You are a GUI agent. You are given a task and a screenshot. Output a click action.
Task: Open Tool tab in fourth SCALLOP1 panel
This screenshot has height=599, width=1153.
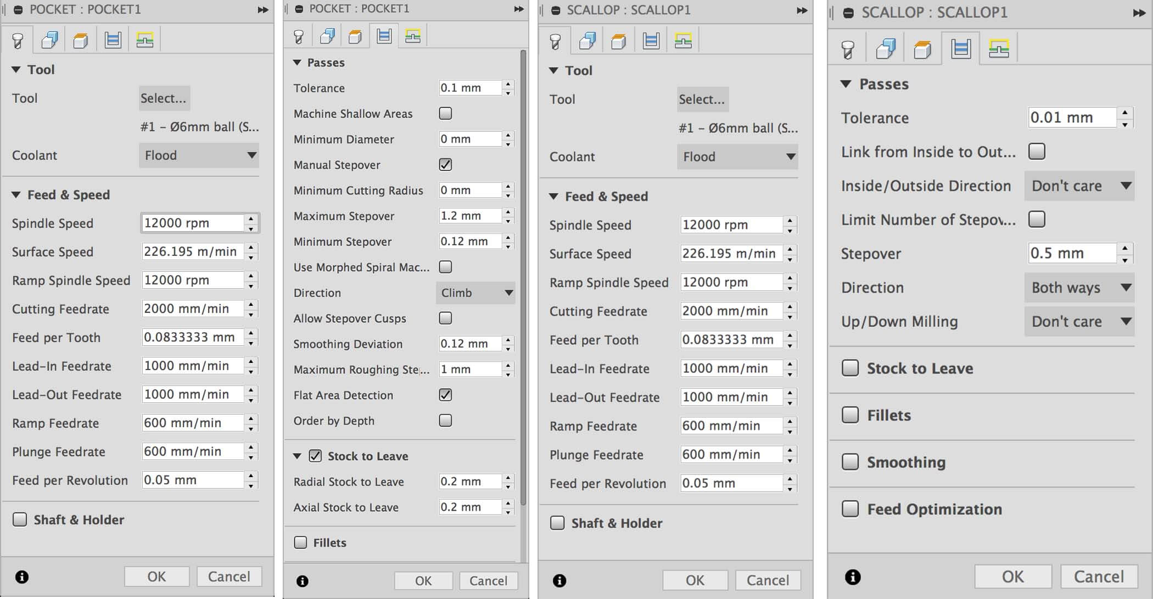848,49
